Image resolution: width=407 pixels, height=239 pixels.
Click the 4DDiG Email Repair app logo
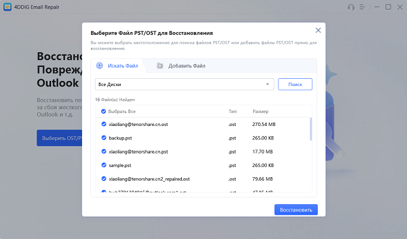point(7,7)
